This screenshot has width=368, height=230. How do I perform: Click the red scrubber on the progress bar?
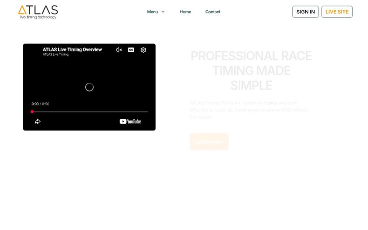(32, 112)
